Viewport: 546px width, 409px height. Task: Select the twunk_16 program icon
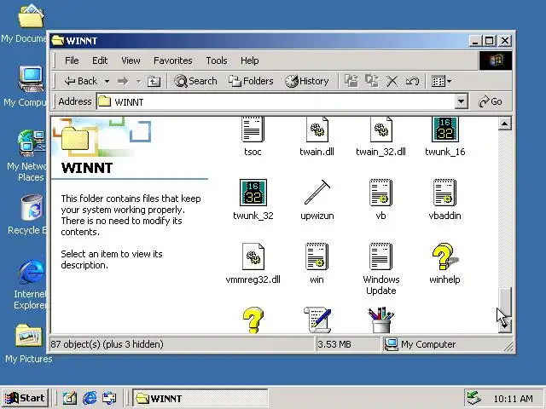tap(445, 130)
